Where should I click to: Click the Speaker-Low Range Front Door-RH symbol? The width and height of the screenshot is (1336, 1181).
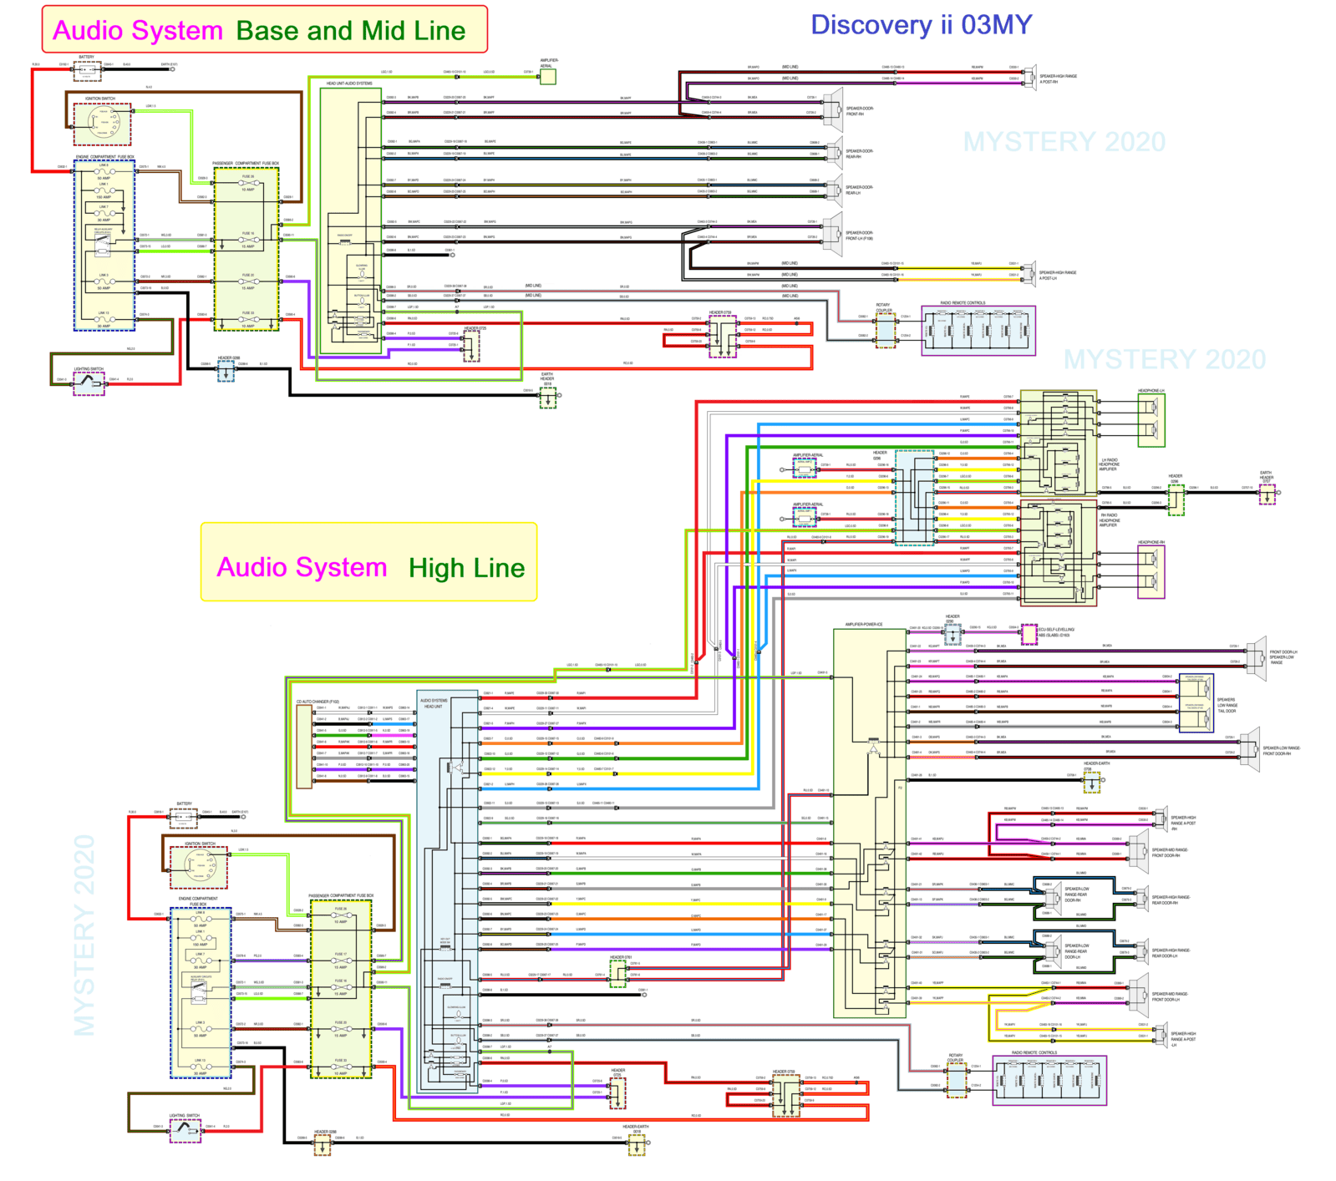point(1251,749)
